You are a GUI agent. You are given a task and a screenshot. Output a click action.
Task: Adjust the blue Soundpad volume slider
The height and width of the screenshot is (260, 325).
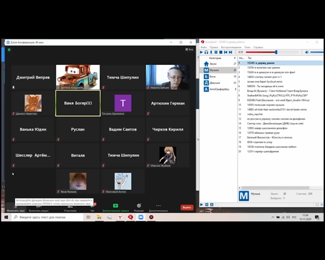pyautogui.click(x=317, y=52)
